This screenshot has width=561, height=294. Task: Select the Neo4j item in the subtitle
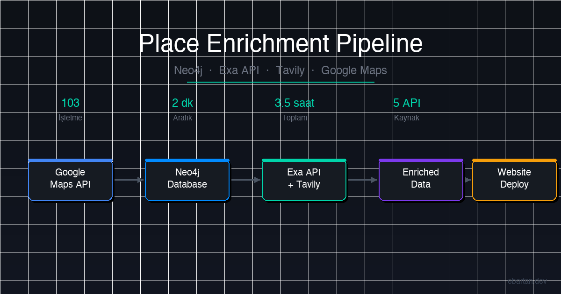[188, 70]
